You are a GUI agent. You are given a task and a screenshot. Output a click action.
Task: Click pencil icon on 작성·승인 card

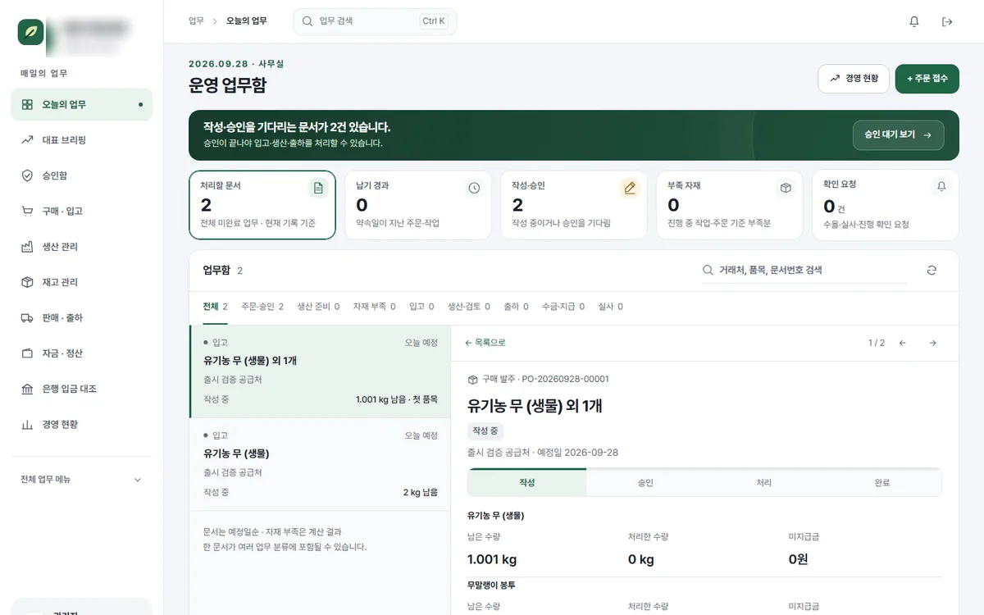[630, 188]
